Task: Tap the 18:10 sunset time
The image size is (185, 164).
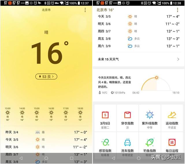Action: click(176, 93)
